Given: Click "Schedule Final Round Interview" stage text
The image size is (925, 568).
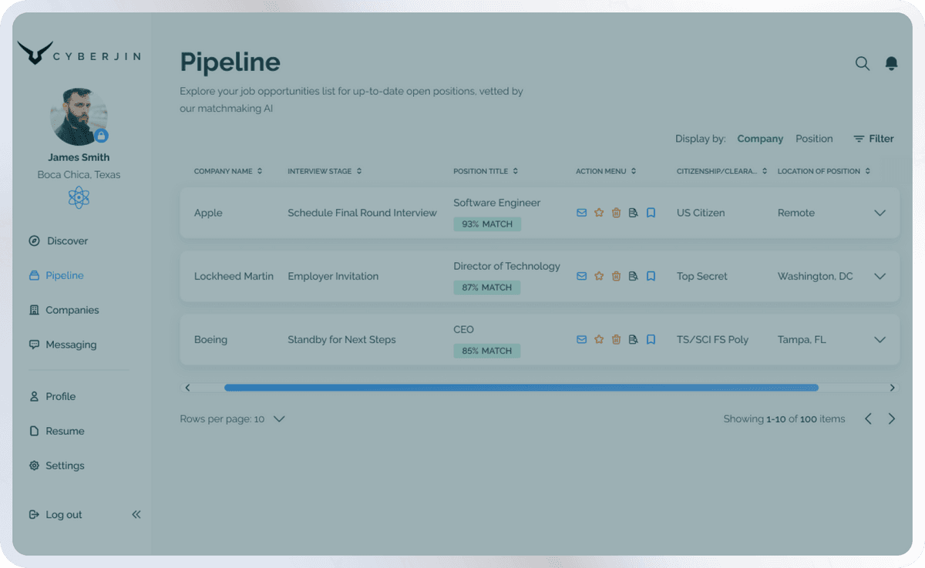Looking at the screenshot, I should (x=362, y=213).
